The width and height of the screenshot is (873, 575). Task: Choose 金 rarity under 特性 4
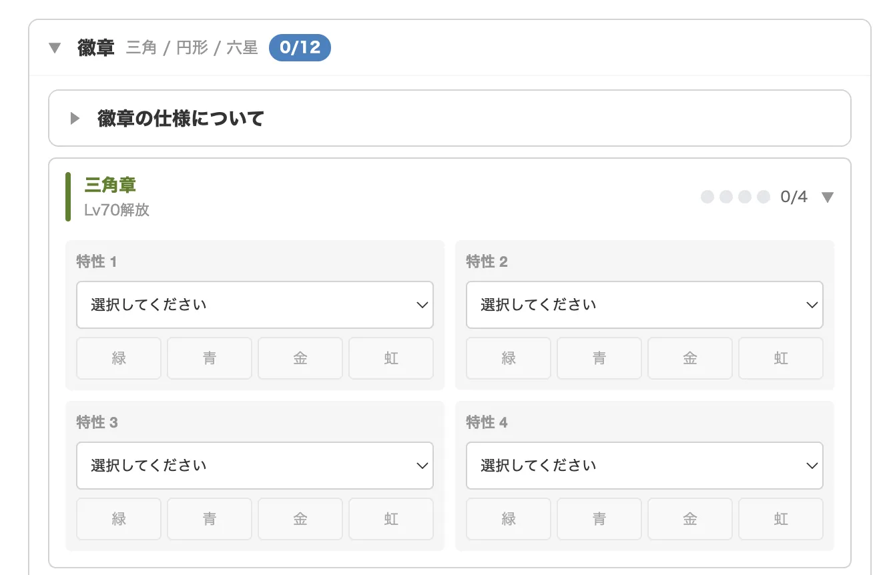point(690,519)
